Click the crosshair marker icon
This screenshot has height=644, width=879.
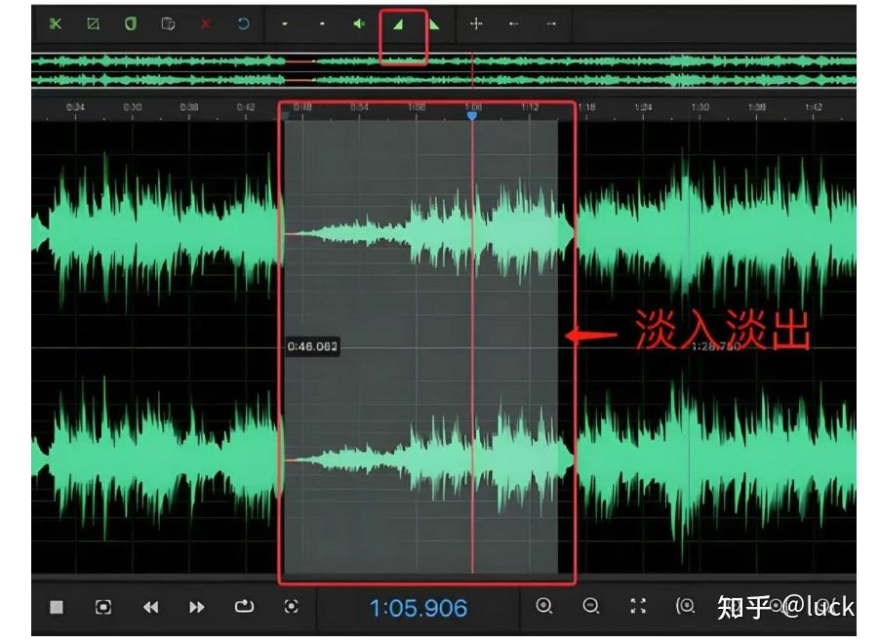click(x=476, y=23)
